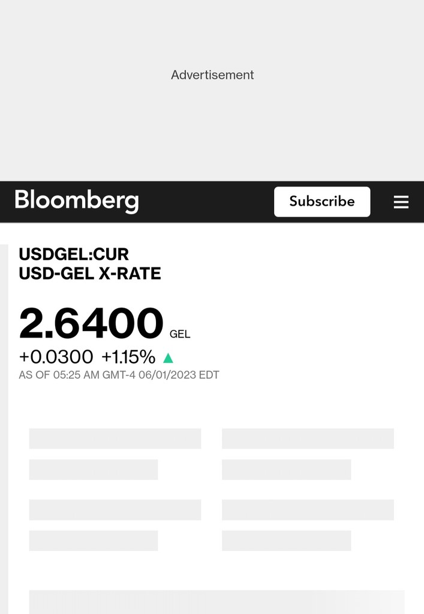Open the hamburger menu icon

point(401,202)
